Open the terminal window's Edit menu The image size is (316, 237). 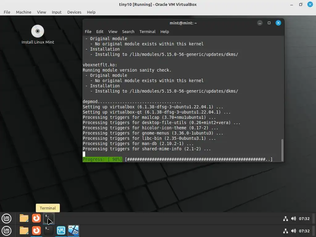(100, 32)
